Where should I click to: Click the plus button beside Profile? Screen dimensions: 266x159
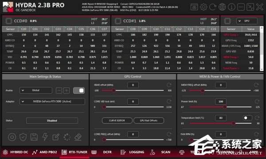[x=66, y=91]
